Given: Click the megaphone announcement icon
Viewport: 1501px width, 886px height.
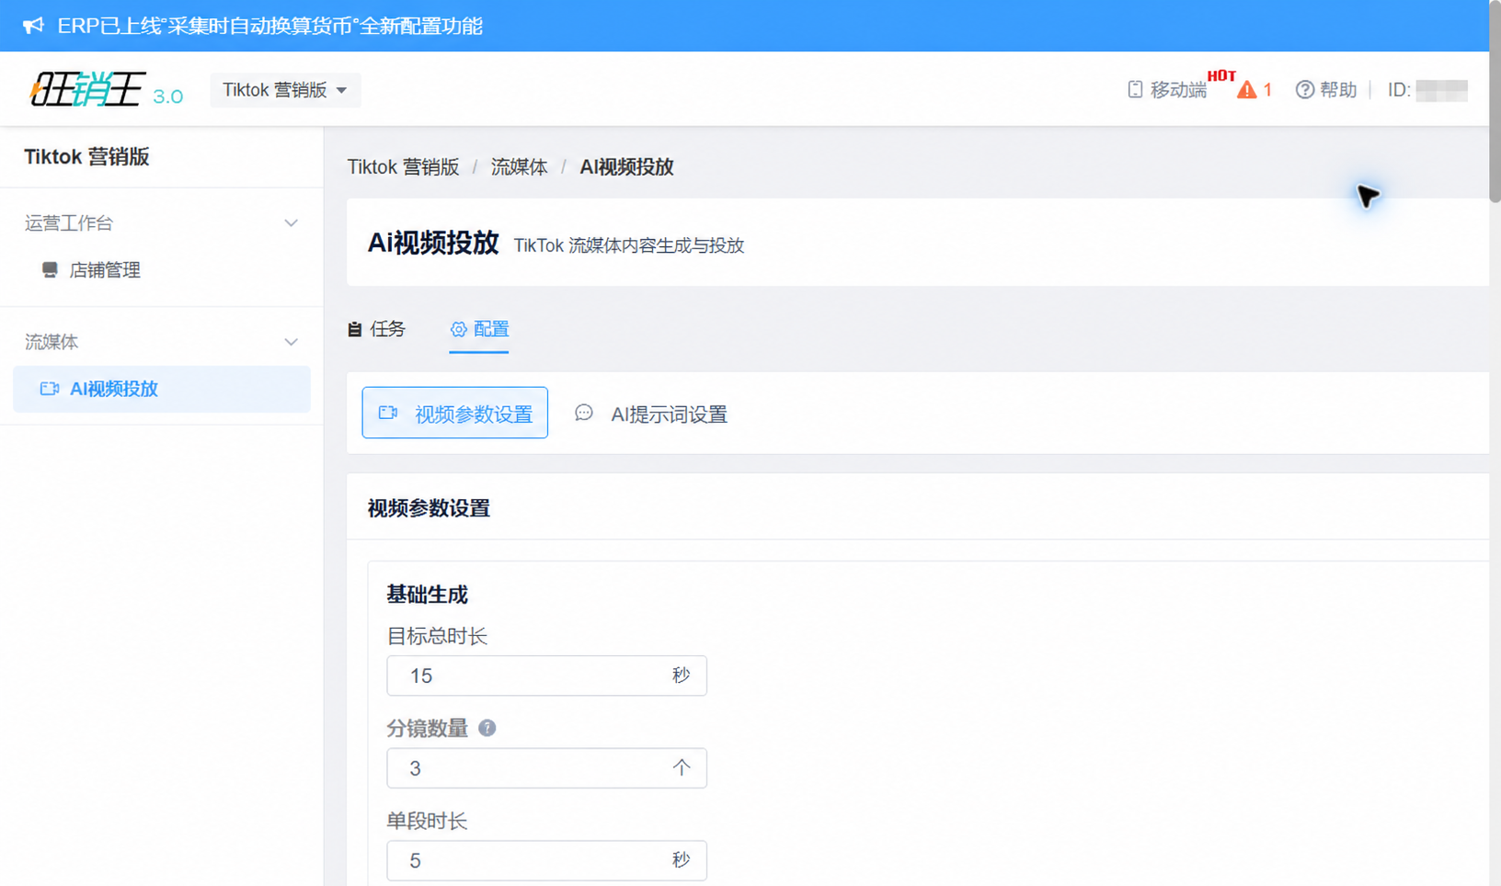Looking at the screenshot, I should pos(34,26).
